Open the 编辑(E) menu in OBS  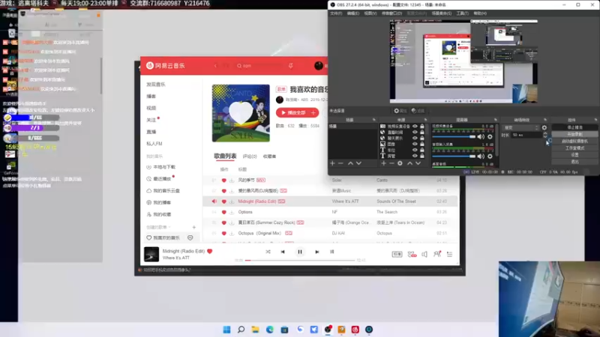(x=352, y=13)
